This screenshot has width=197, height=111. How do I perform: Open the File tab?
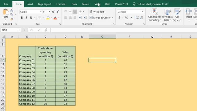(6, 4)
